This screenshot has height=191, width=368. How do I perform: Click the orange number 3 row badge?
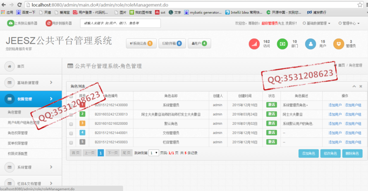click(82, 123)
